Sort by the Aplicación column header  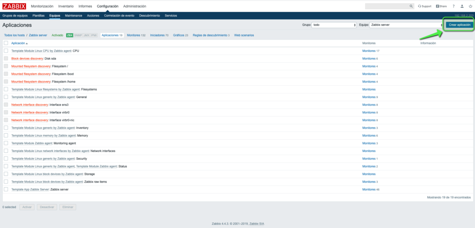pos(19,43)
